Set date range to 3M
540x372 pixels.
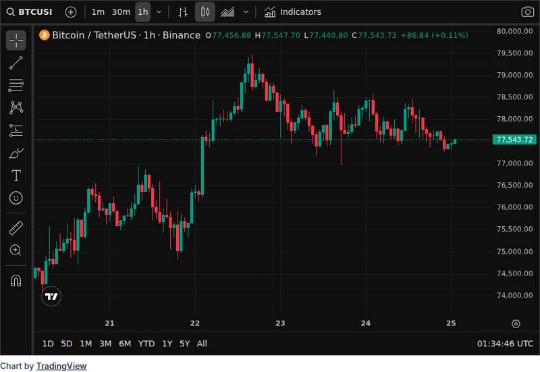click(x=105, y=344)
